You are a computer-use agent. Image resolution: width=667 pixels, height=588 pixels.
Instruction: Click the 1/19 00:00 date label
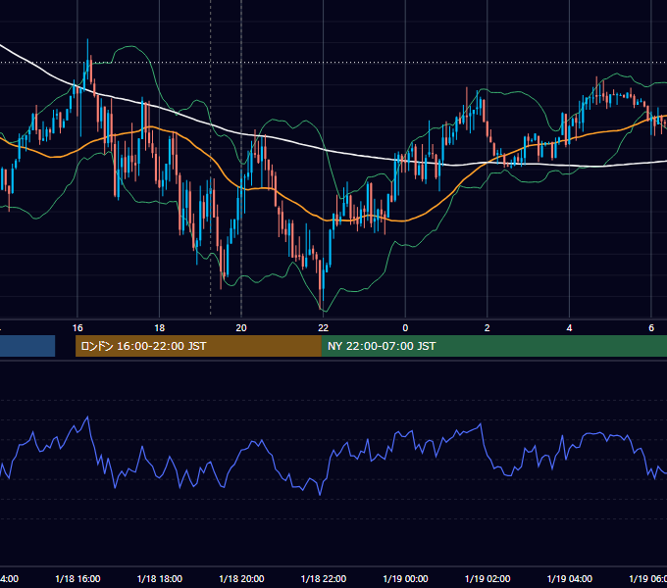tap(405, 579)
